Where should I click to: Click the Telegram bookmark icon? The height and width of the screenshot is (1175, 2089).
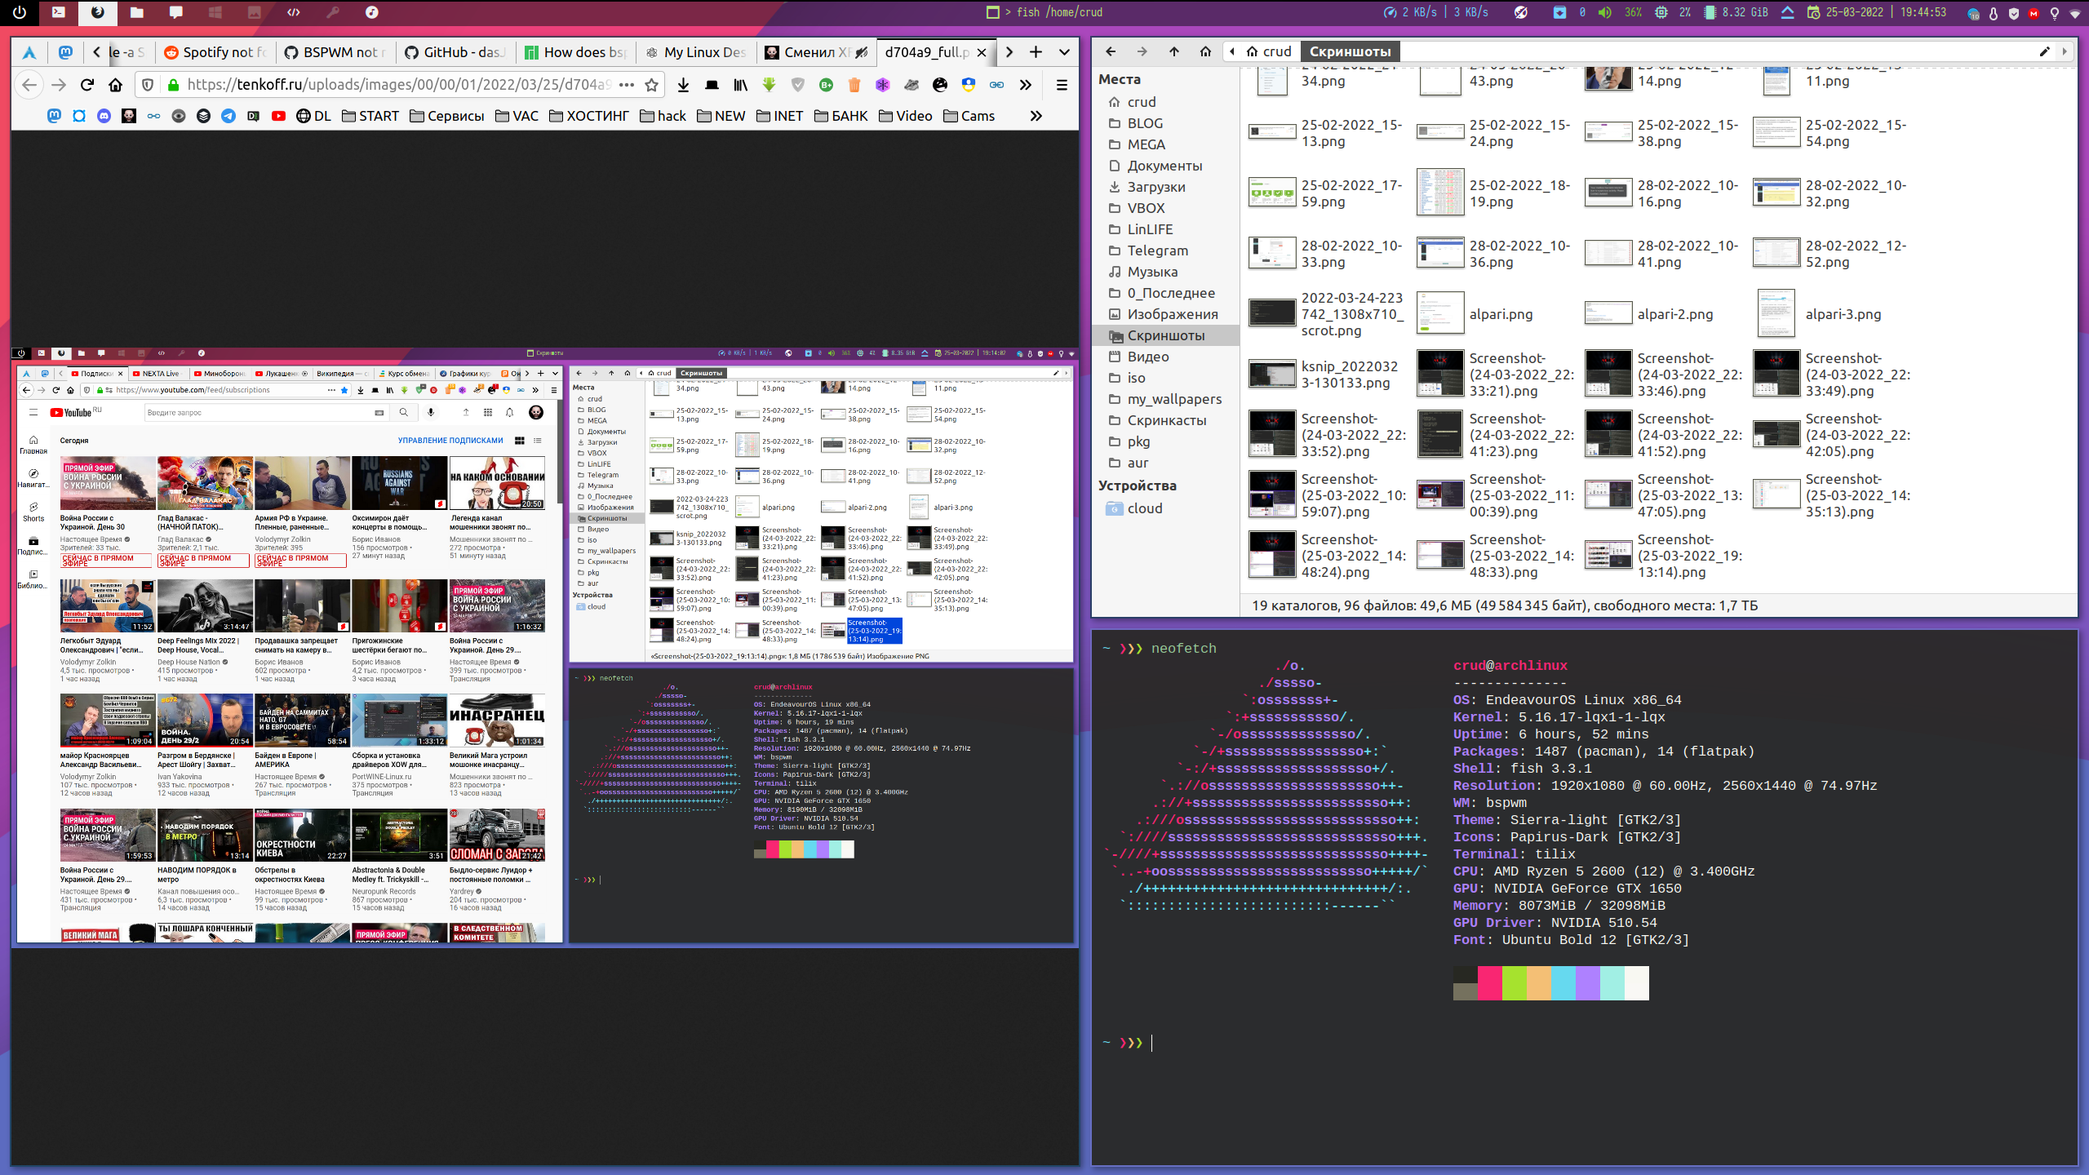[228, 116]
